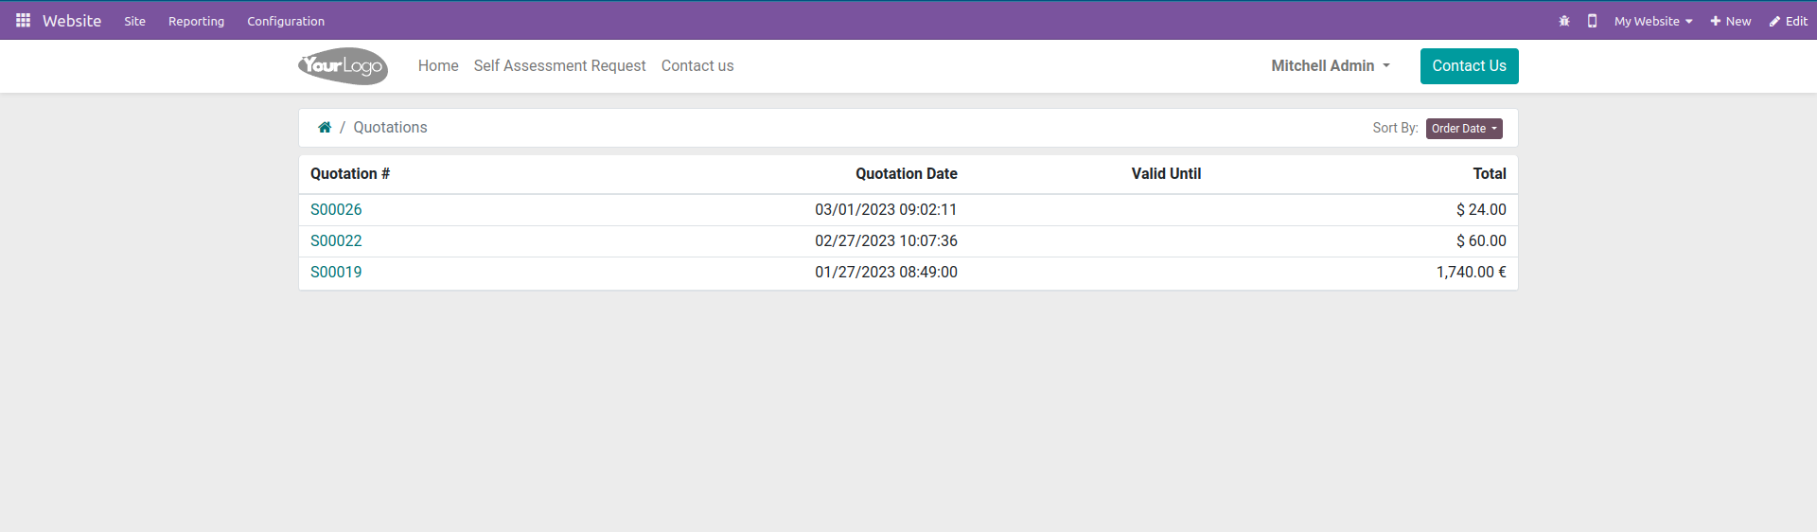
Task: Click the plus New button
Action: coord(1730,21)
